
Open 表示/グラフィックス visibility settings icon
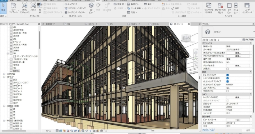pos(24,8)
